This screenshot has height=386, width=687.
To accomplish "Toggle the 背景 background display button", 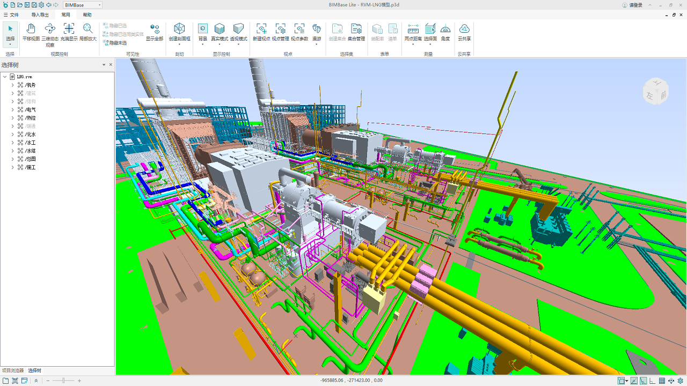I will click(203, 32).
